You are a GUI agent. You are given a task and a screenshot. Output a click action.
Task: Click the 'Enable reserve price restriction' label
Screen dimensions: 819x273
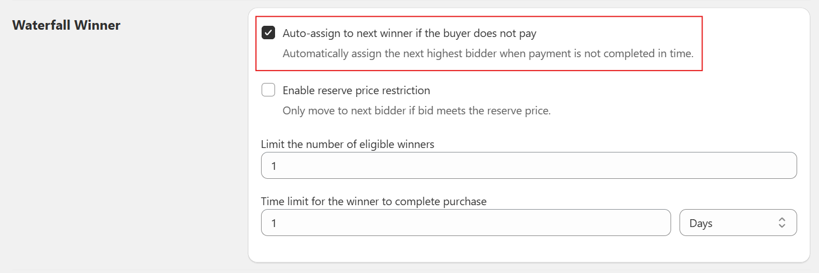356,90
